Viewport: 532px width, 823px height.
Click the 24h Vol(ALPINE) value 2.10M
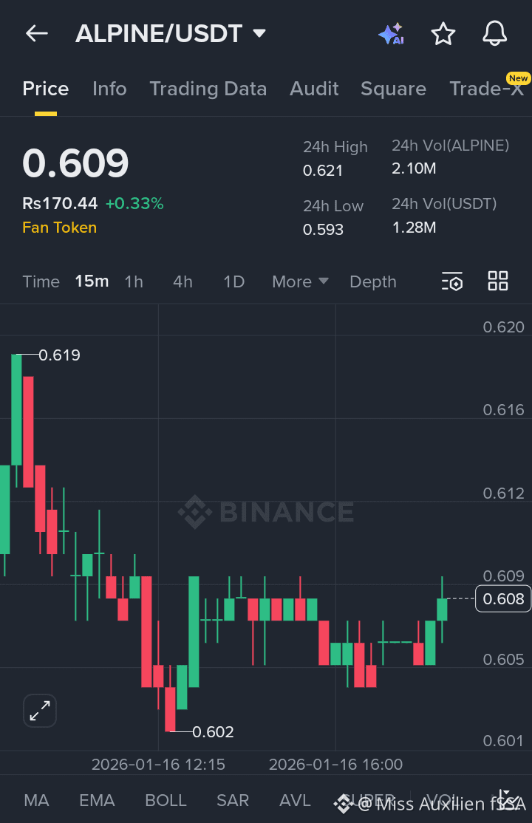click(x=414, y=168)
